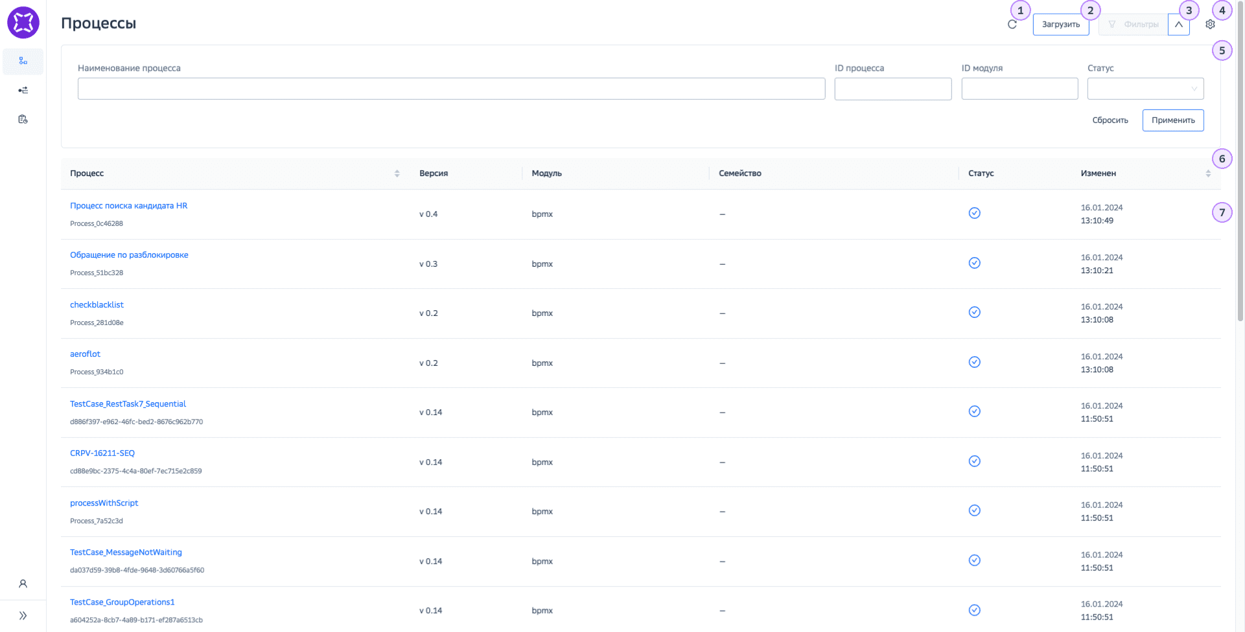Click the refresh icon next to Загрузить
Image resolution: width=1245 pixels, height=632 pixels.
click(1012, 25)
